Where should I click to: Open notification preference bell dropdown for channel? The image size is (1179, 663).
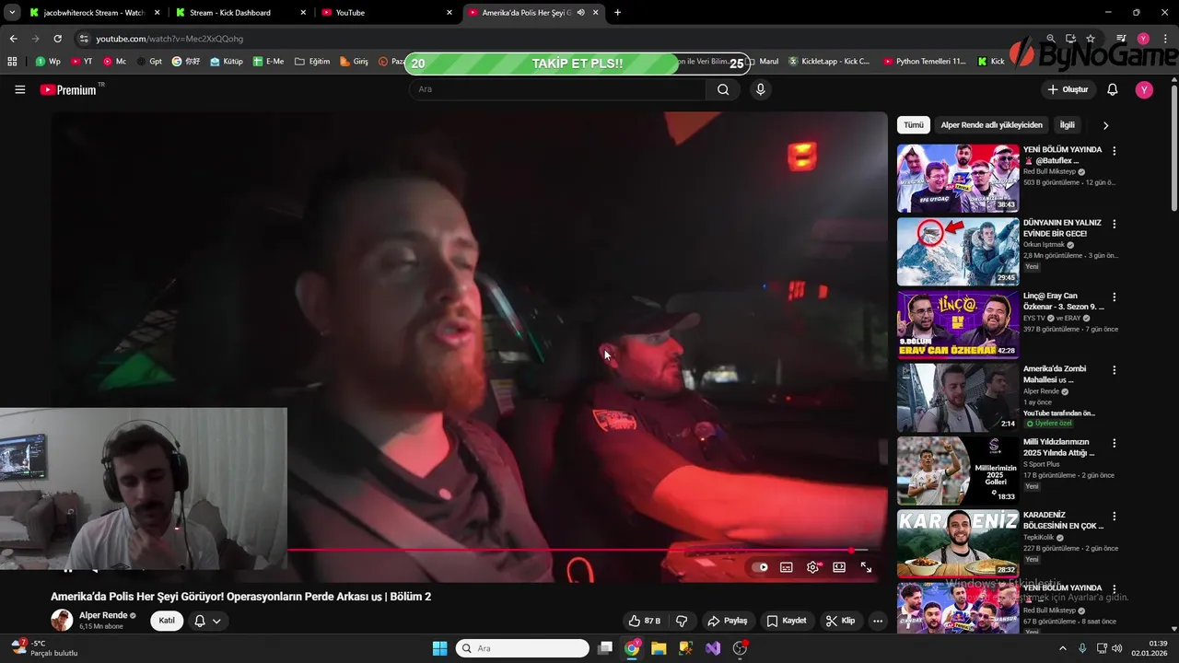pos(207,621)
